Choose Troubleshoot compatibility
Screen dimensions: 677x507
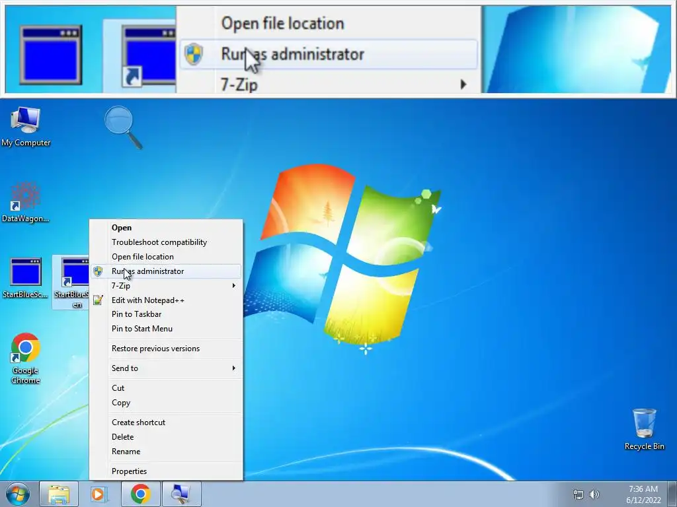pos(166,242)
